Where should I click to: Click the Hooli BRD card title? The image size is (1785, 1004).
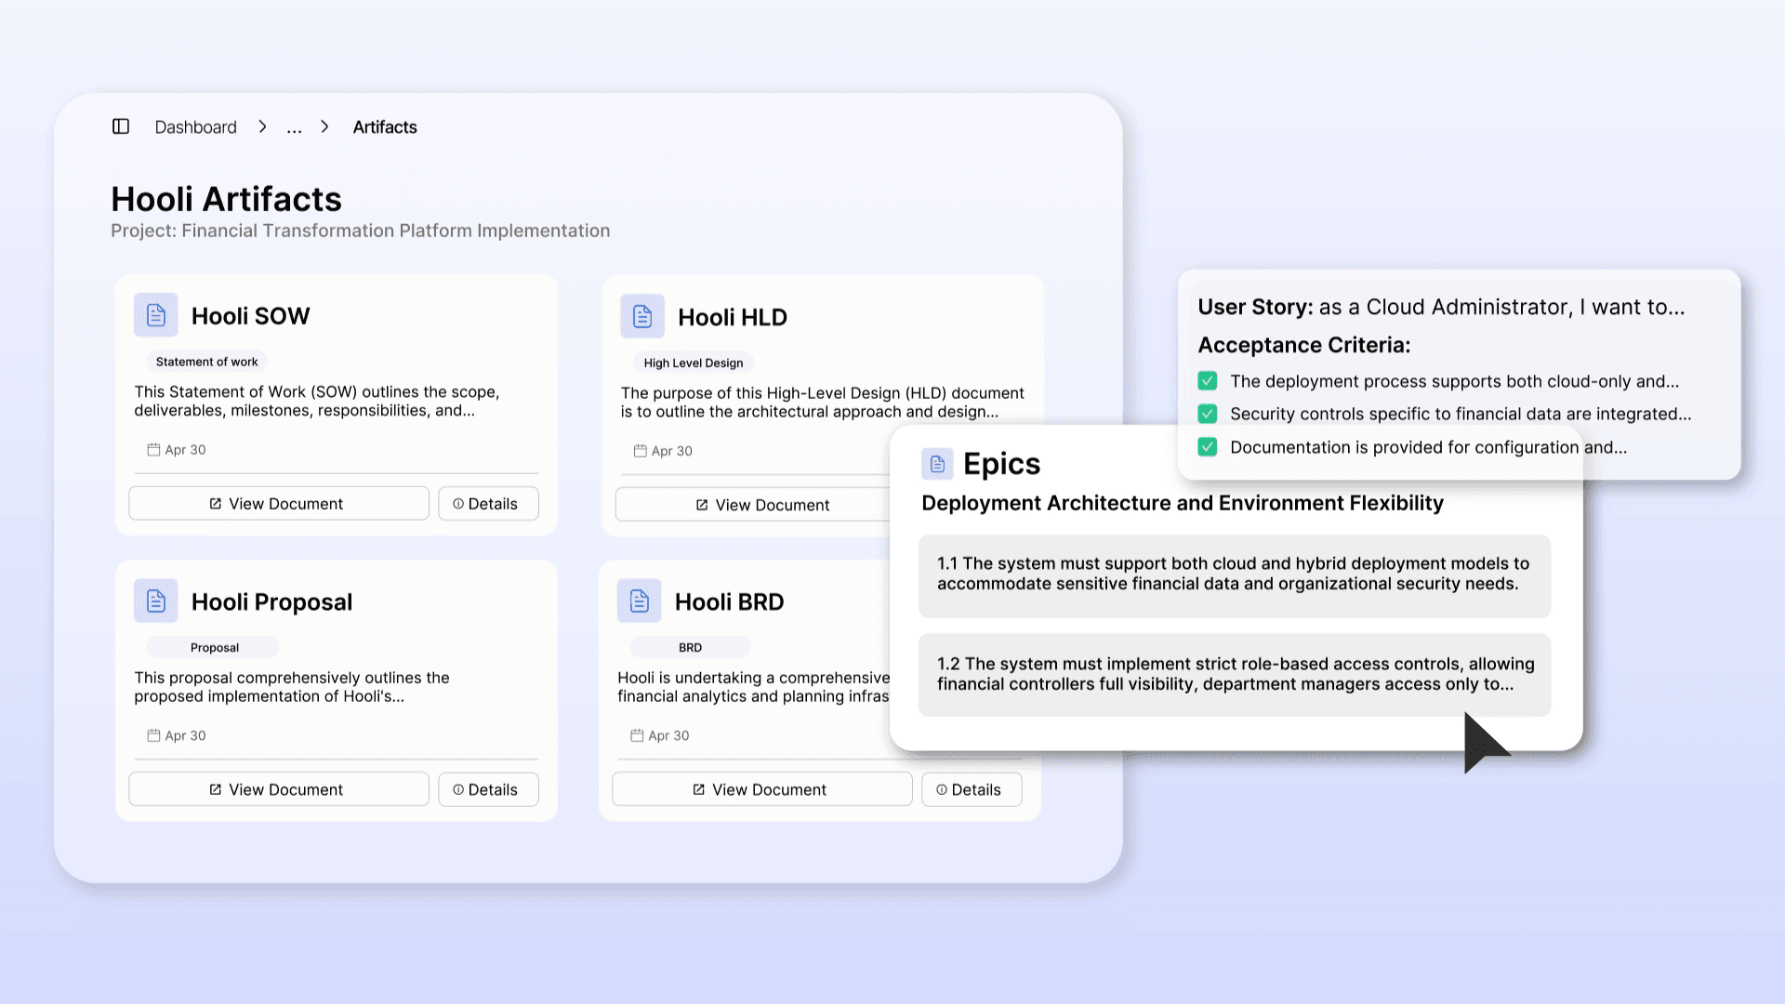pyautogui.click(x=729, y=601)
